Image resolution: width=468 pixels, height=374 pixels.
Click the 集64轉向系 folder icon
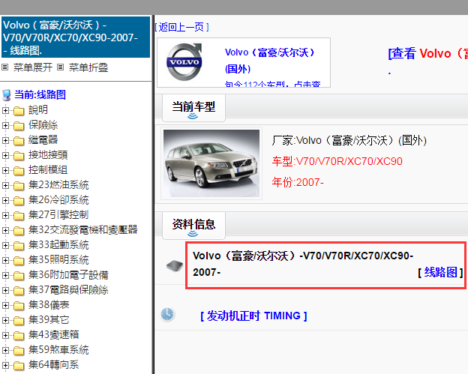[19, 365]
